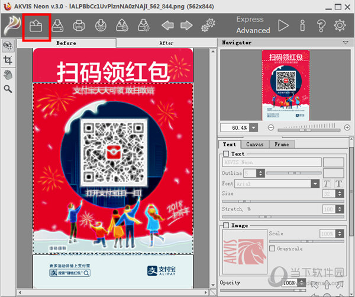Zoom in with the plus circle
355x297 pixels.
347,127
